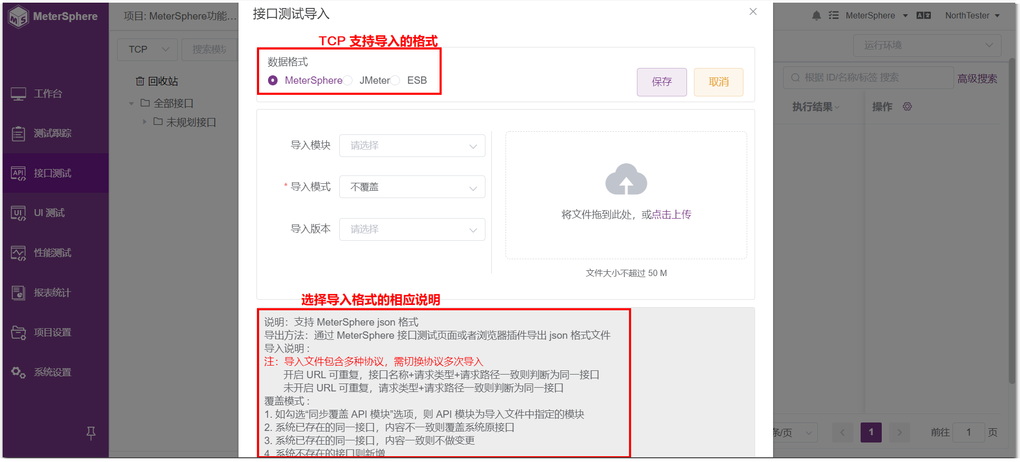Open the 系统设置 gear in sidebar
The width and height of the screenshot is (1020, 462).
pos(18,372)
